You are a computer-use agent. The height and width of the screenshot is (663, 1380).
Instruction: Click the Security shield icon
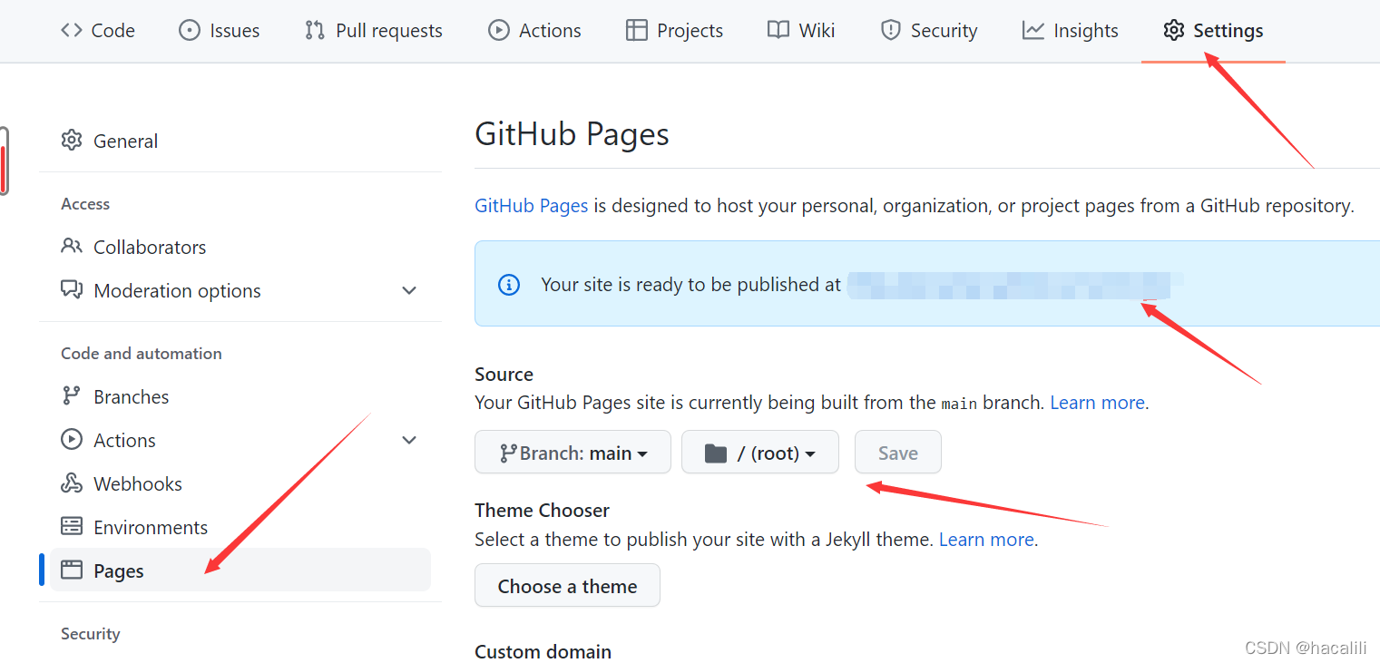890,30
